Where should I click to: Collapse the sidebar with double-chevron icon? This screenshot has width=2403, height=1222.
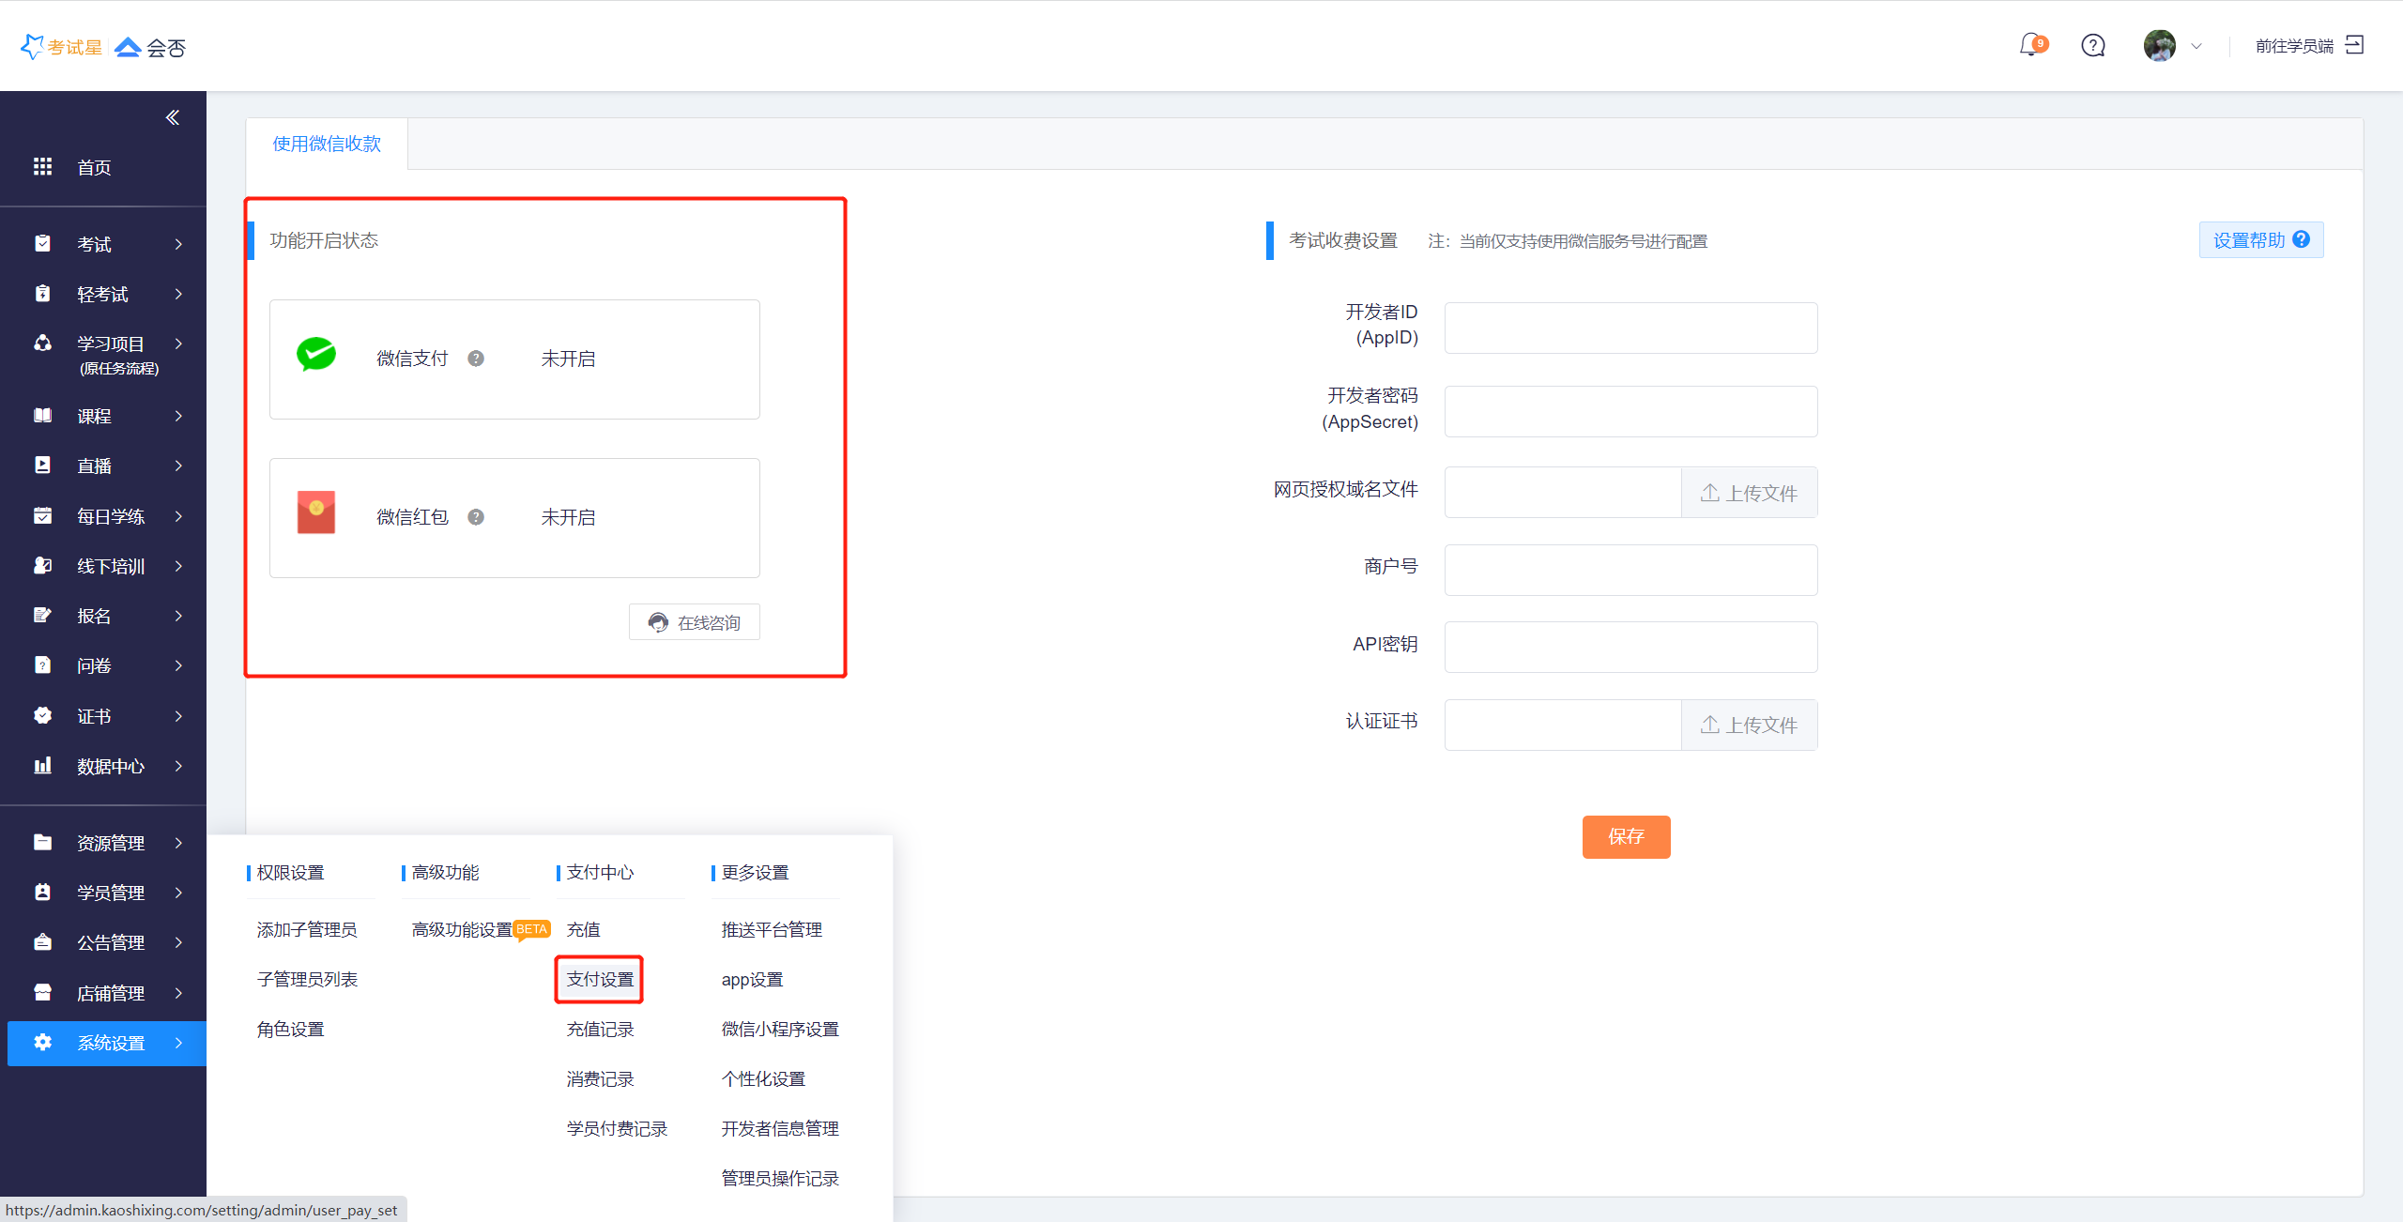pos(173,117)
